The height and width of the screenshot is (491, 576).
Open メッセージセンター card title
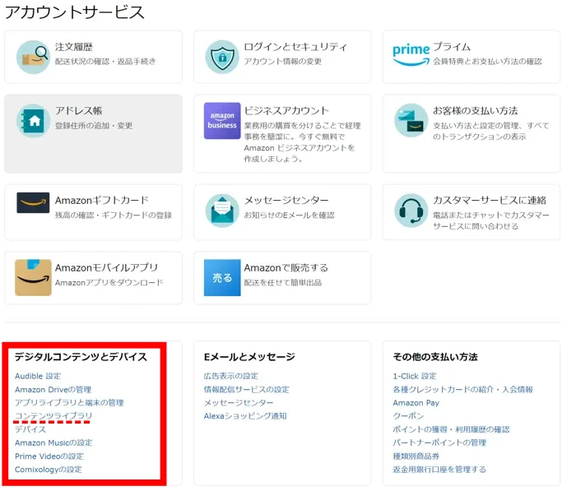[286, 201]
